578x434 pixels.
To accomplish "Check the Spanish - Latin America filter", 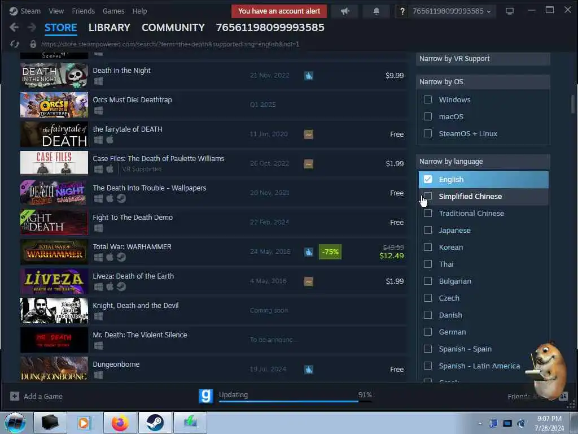I will [x=428, y=366].
